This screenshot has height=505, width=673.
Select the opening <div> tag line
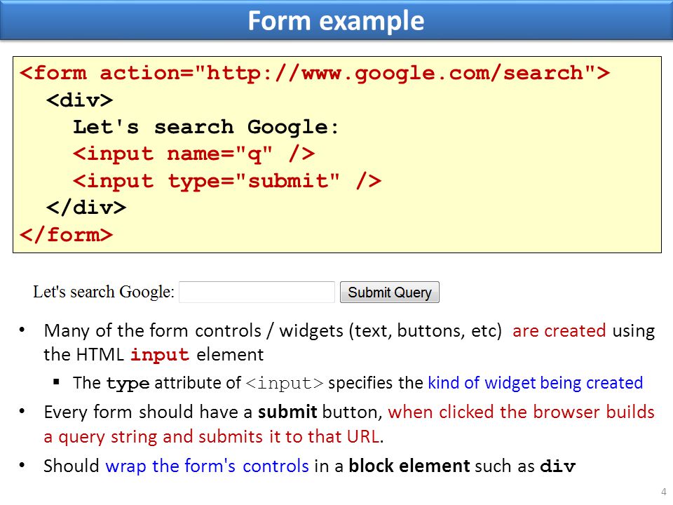[x=79, y=100]
